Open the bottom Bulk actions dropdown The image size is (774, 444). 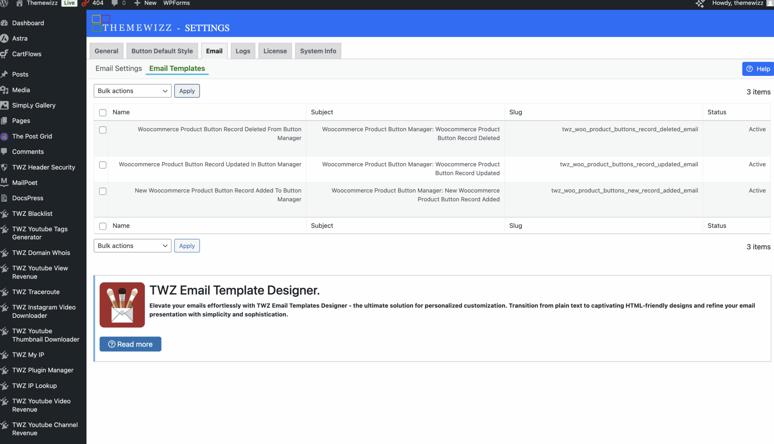click(132, 246)
